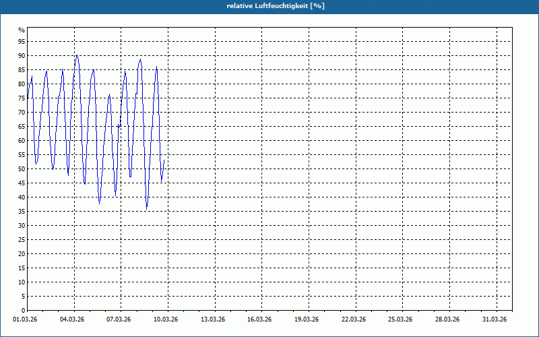The width and height of the screenshot is (539, 337).
Task: Click the '15' y-axis value
Action: click(x=22, y=268)
